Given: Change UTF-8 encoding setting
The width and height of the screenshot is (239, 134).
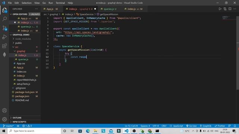Looking at the screenshot, I should pyautogui.click(x=156, y=126).
